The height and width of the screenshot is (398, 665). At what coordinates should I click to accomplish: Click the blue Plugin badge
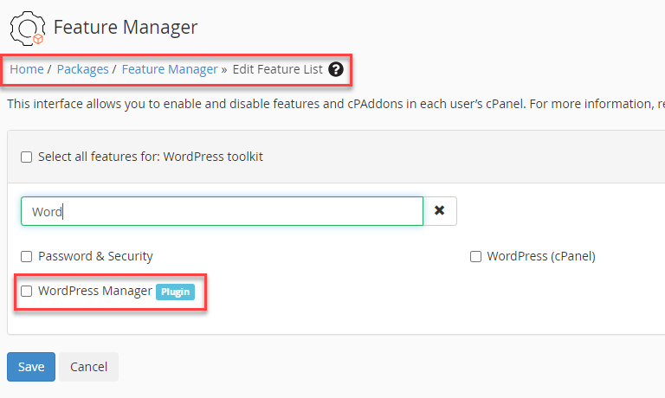(175, 292)
